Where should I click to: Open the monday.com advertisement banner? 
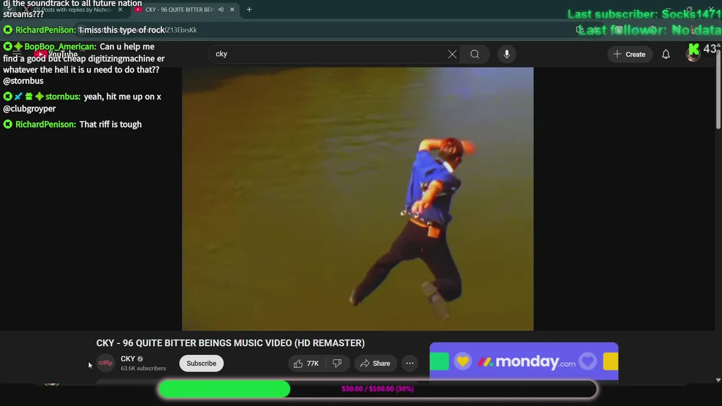(x=524, y=361)
